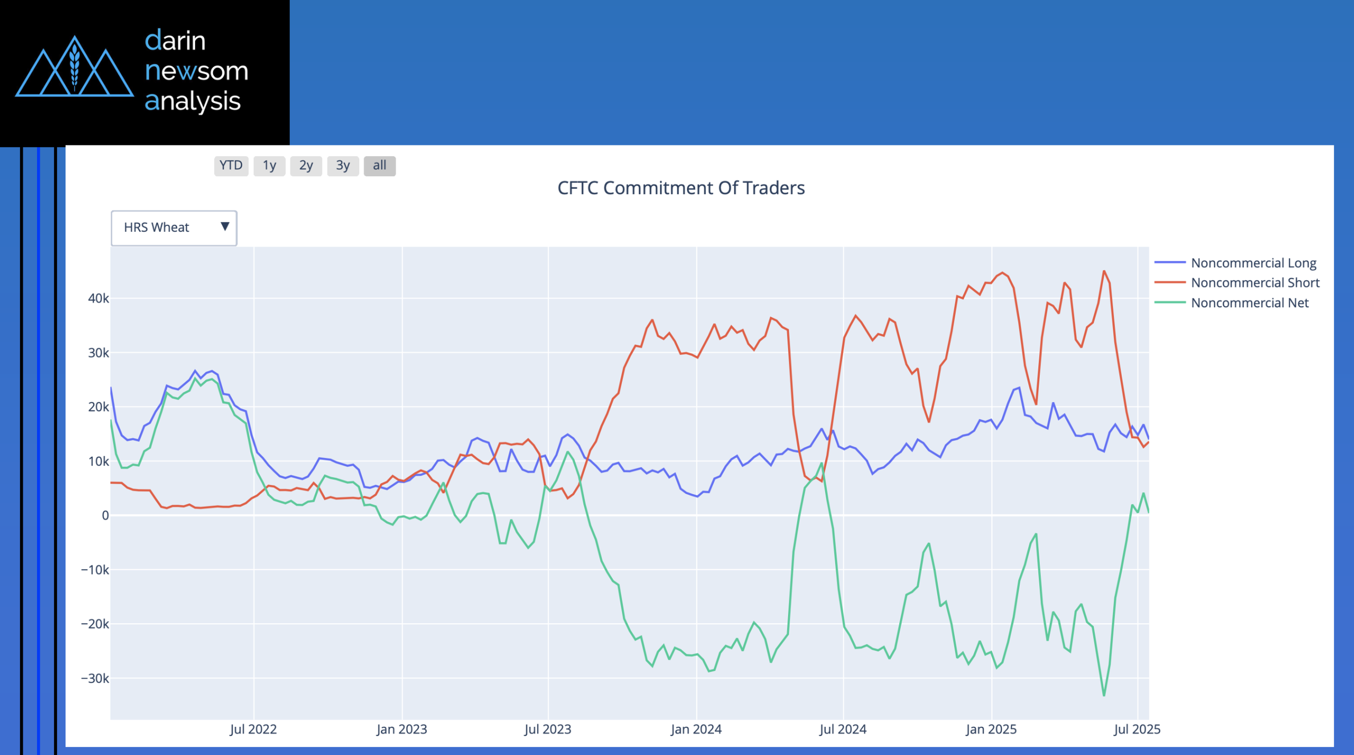This screenshot has width=1354, height=755.
Task: Click green Noncommercial Net legend line
Action: point(1169,303)
